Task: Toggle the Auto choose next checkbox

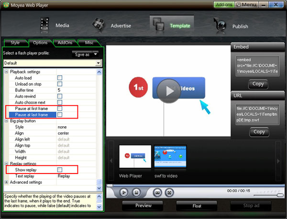Action: [x=60, y=102]
